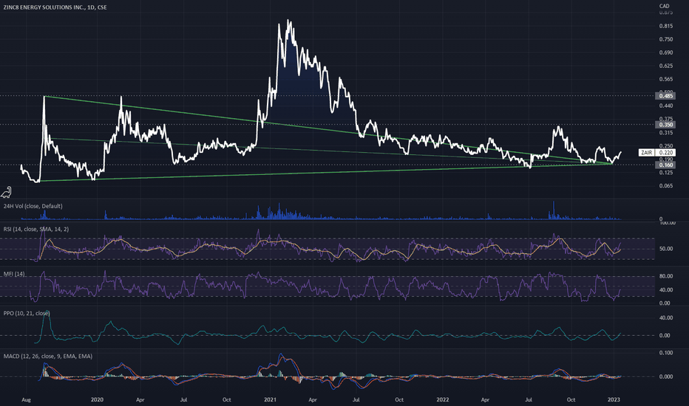Click the MFI (14) indicator label

14,274
